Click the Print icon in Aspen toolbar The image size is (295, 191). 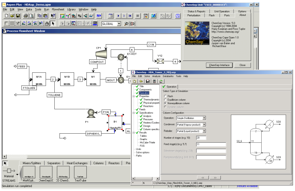pos(26,16)
